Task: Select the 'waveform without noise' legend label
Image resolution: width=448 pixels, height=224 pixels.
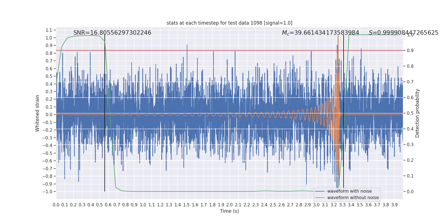Action: 353,198
